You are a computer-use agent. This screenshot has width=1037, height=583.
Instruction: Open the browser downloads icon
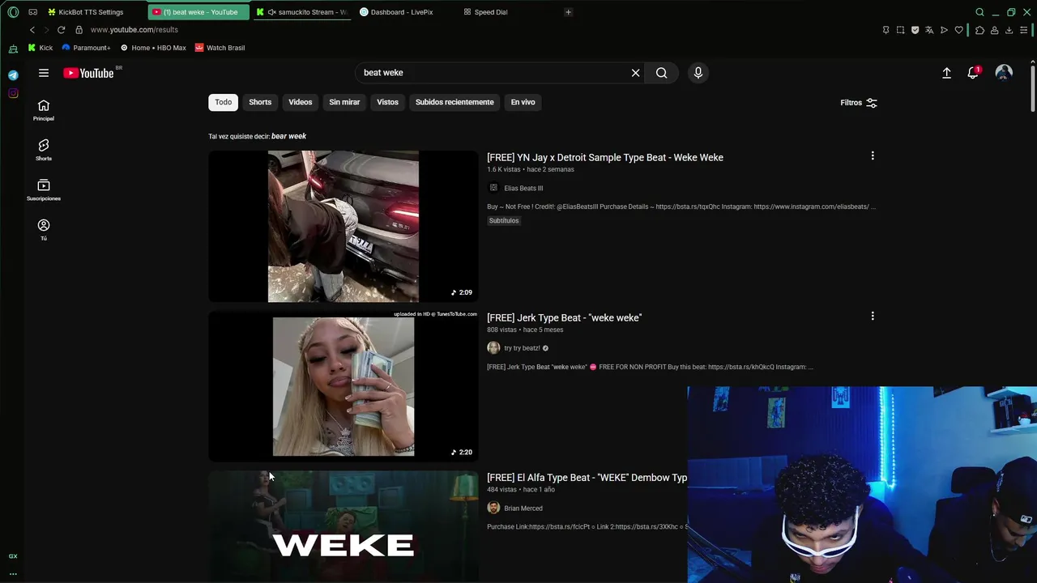coord(1009,30)
